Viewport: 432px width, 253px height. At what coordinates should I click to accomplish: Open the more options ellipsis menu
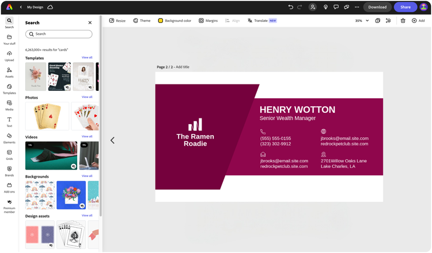click(x=357, y=7)
